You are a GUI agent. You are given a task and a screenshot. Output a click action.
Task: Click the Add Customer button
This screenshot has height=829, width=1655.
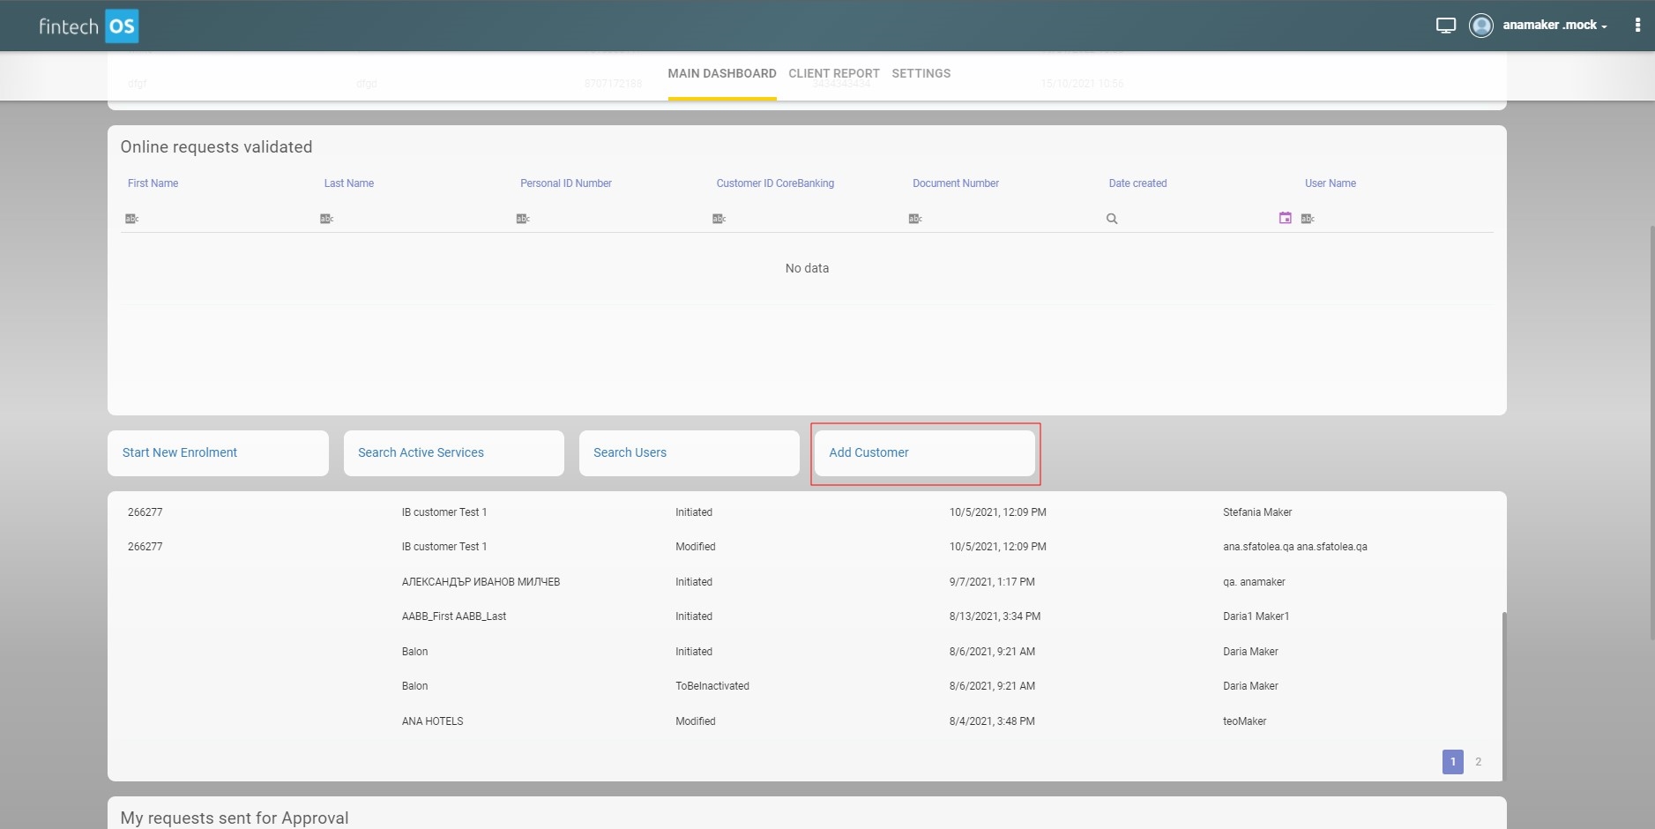coord(924,453)
